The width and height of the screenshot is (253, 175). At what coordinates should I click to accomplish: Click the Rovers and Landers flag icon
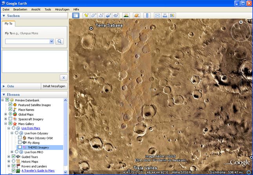pos(18,166)
